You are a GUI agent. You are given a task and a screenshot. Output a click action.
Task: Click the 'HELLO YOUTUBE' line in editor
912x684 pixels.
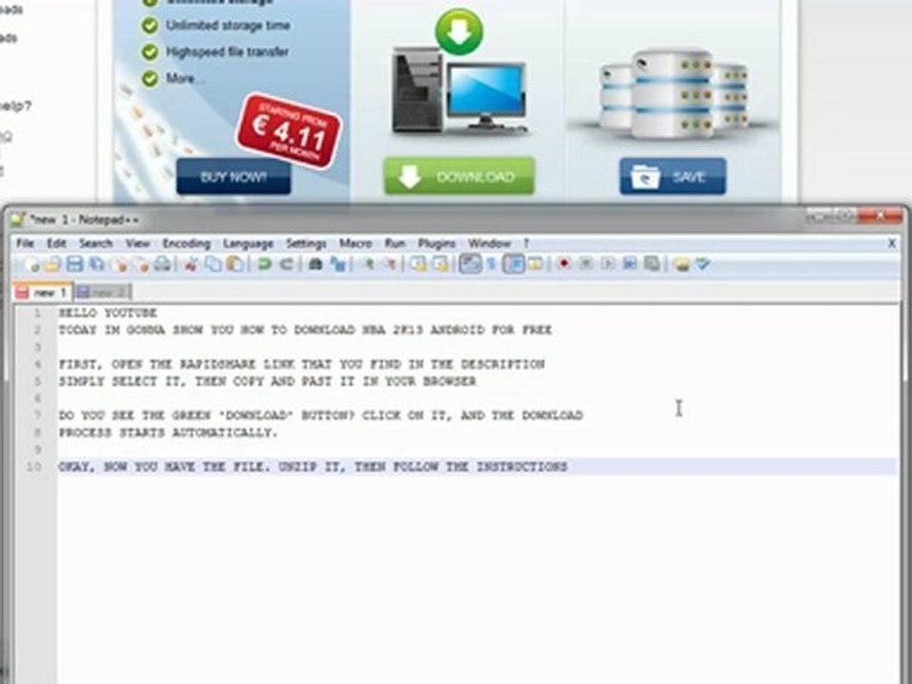coord(107,313)
